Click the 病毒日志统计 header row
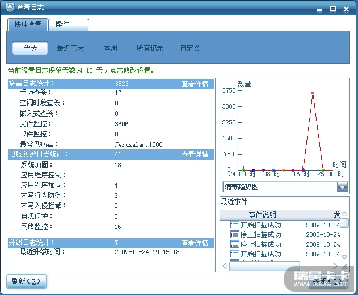The width and height of the screenshot is (358, 295). click(x=111, y=84)
